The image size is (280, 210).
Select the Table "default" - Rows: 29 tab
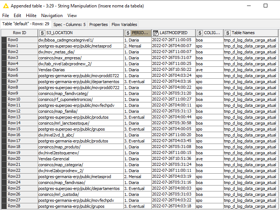click(x=26, y=24)
